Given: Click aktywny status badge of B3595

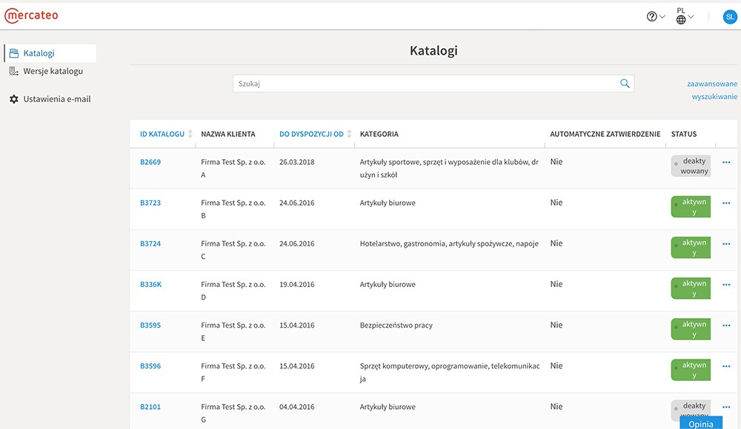Looking at the screenshot, I should pyautogui.click(x=691, y=329).
